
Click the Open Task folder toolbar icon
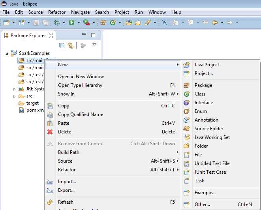(x=138, y=22)
